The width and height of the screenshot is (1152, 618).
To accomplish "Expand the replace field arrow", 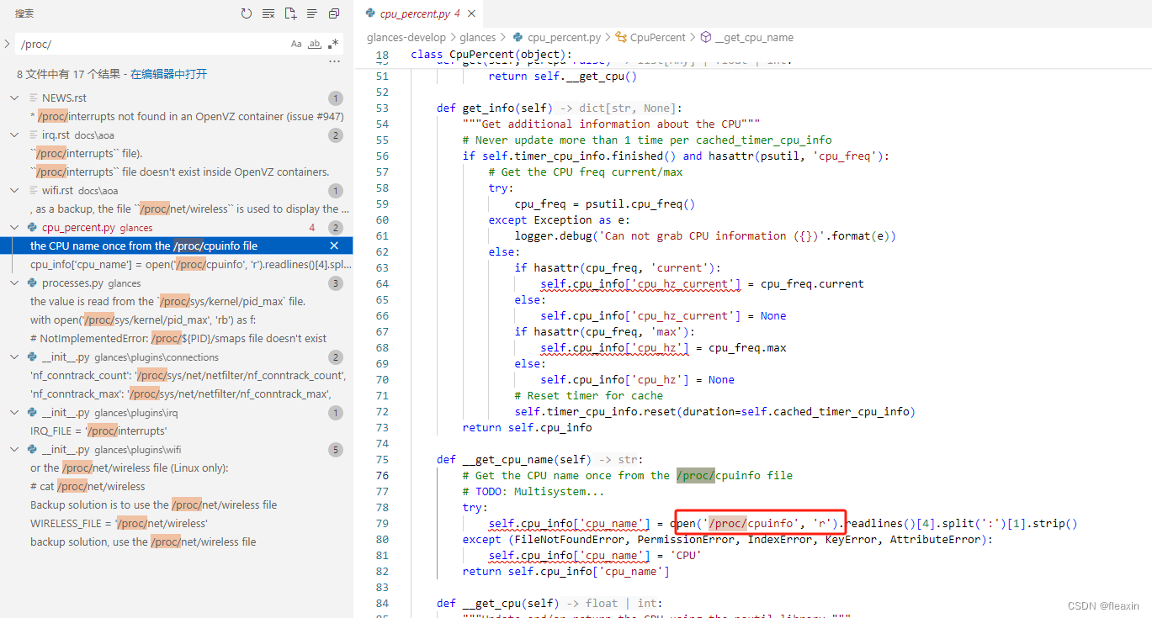I will [8, 44].
